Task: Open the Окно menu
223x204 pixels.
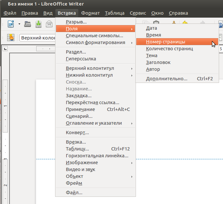Action: pyautogui.click(x=157, y=13)
